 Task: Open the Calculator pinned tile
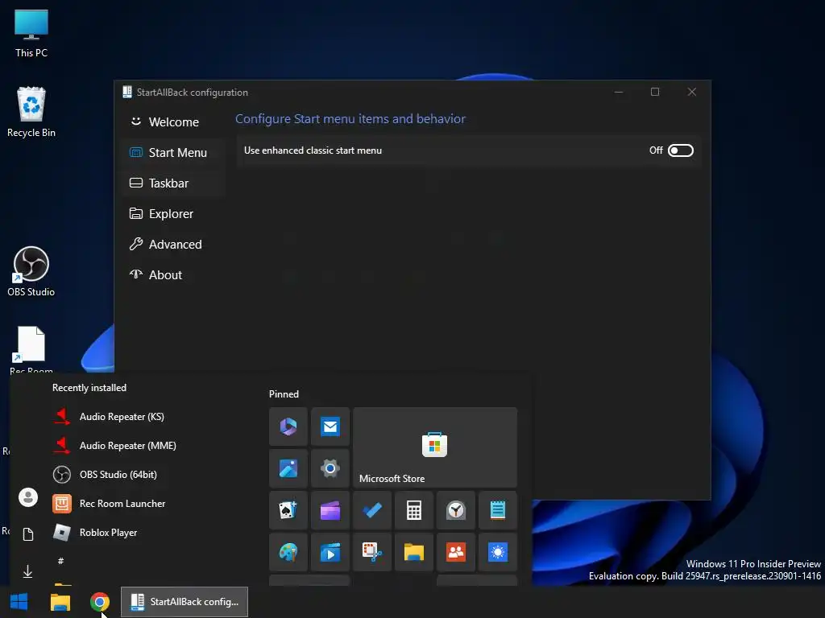414,510
